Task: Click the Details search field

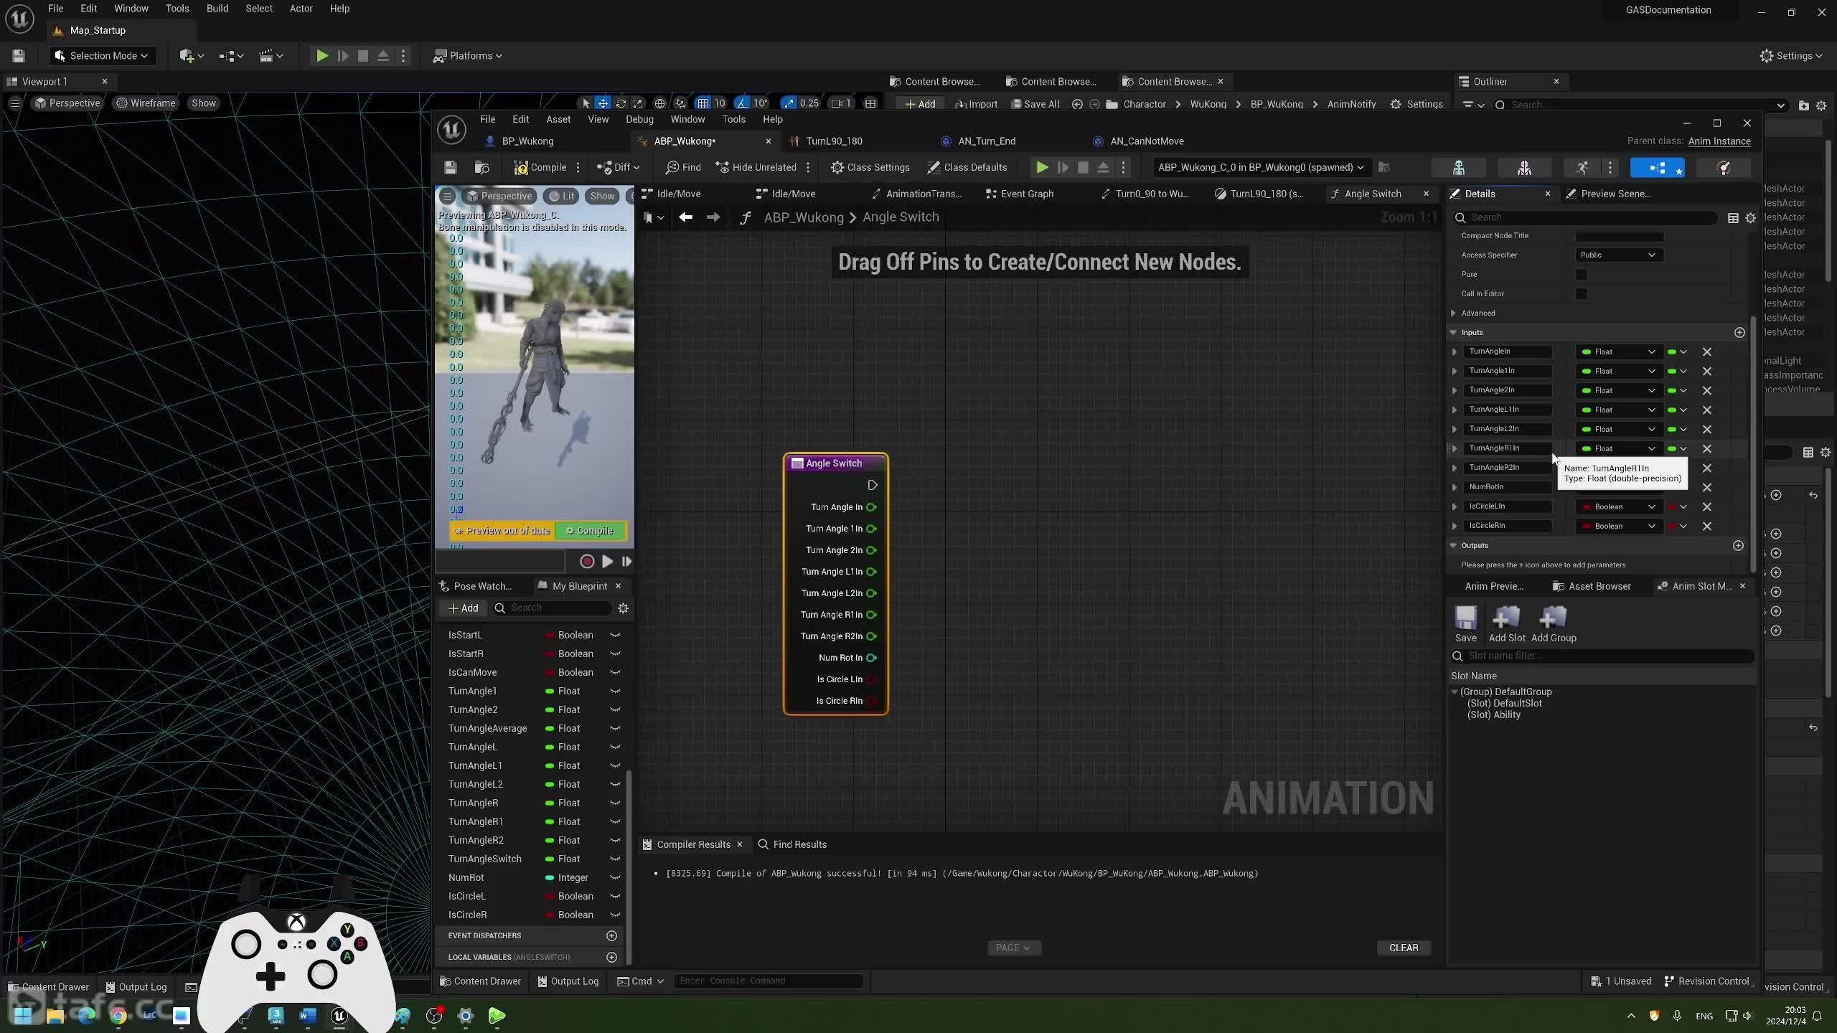Action: (x=1586, y=217)
